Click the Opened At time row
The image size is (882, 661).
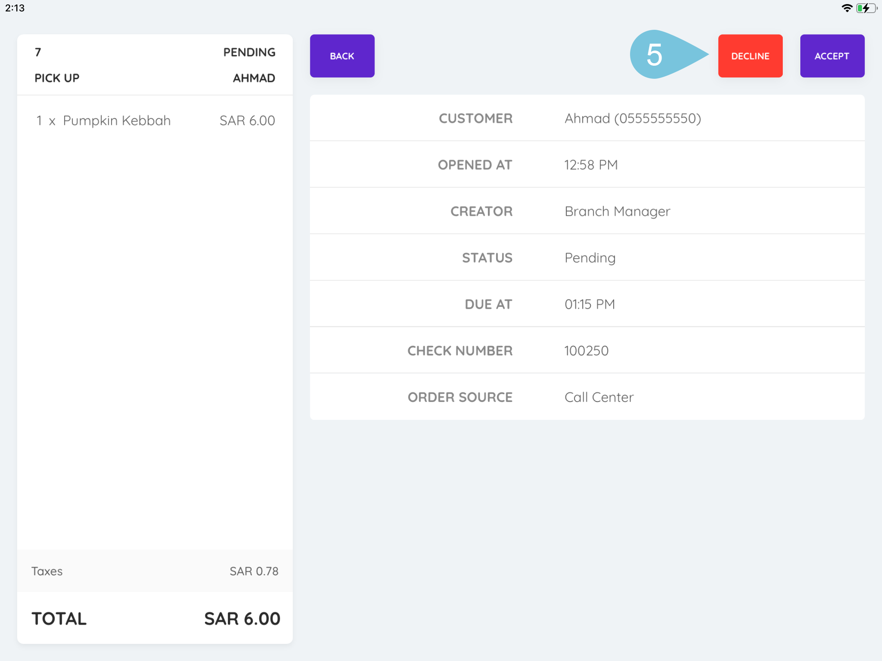click(588, 164)
